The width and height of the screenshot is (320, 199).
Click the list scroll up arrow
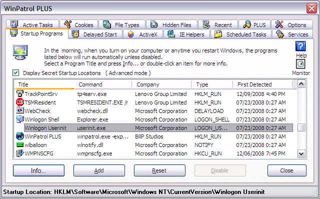(x=301, y=84)
